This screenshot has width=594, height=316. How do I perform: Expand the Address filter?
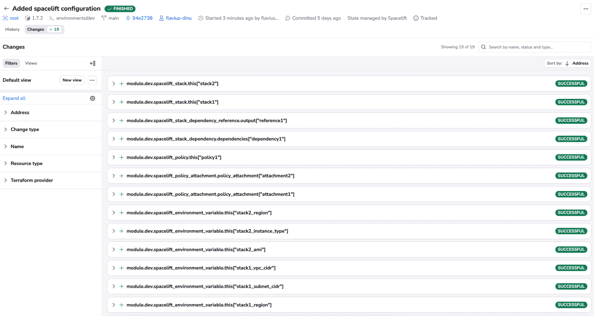(x=51, y=113)
